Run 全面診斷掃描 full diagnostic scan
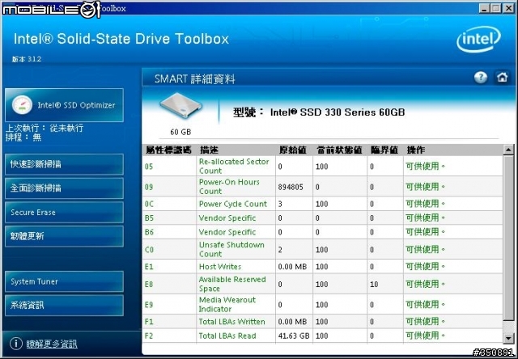The width and height of the screenshot is (518, 359). pyautogui.click(x=65, y=188)
